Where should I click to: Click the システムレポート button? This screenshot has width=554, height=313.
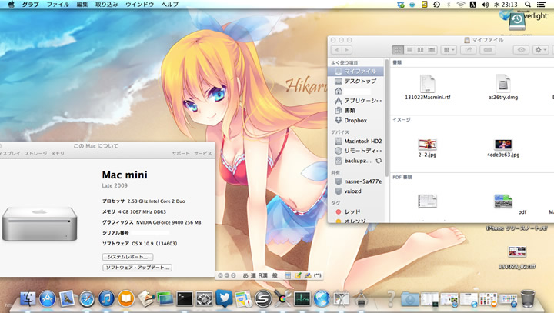(x=128, y=257)
